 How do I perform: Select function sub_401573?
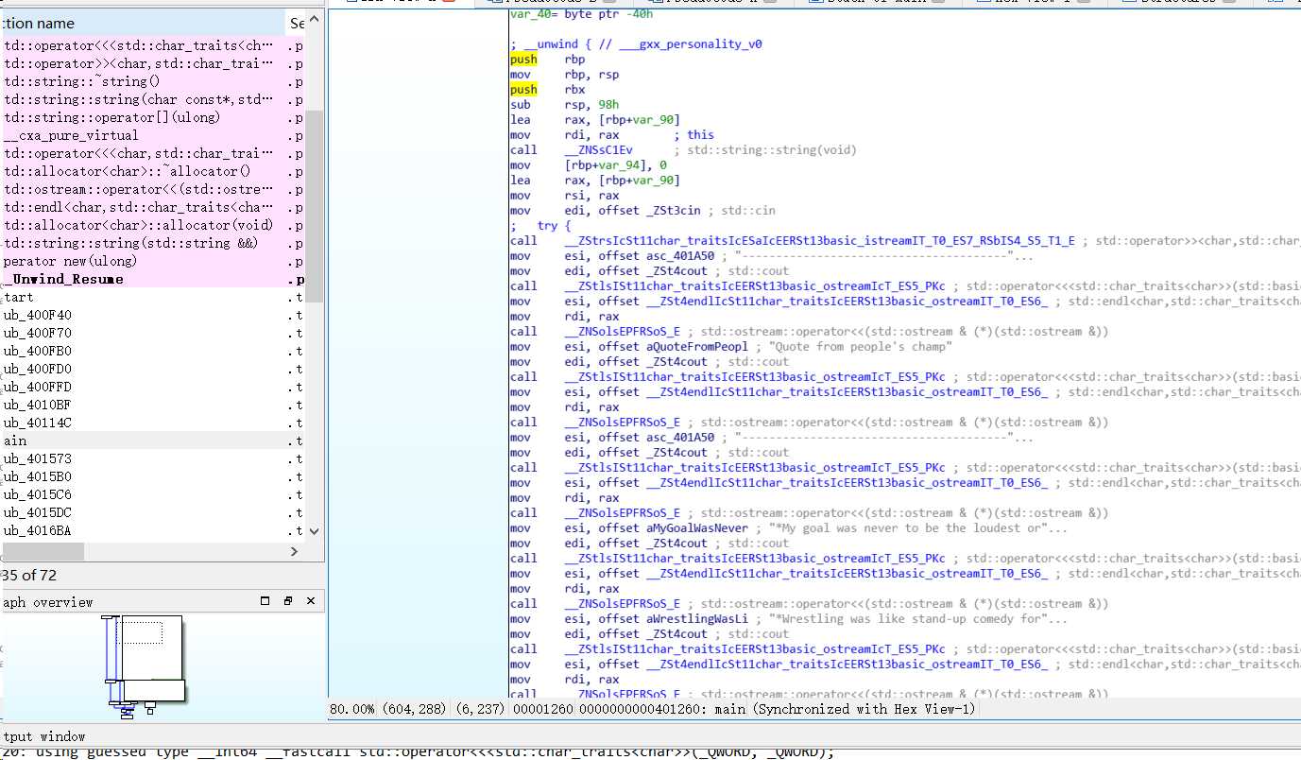pos(153,458)
